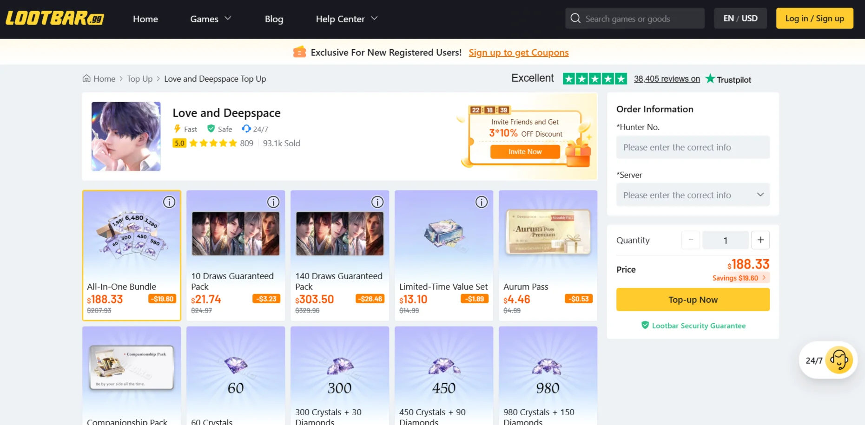
Task: Increase quantity with plus button
Action: [760, 240]
